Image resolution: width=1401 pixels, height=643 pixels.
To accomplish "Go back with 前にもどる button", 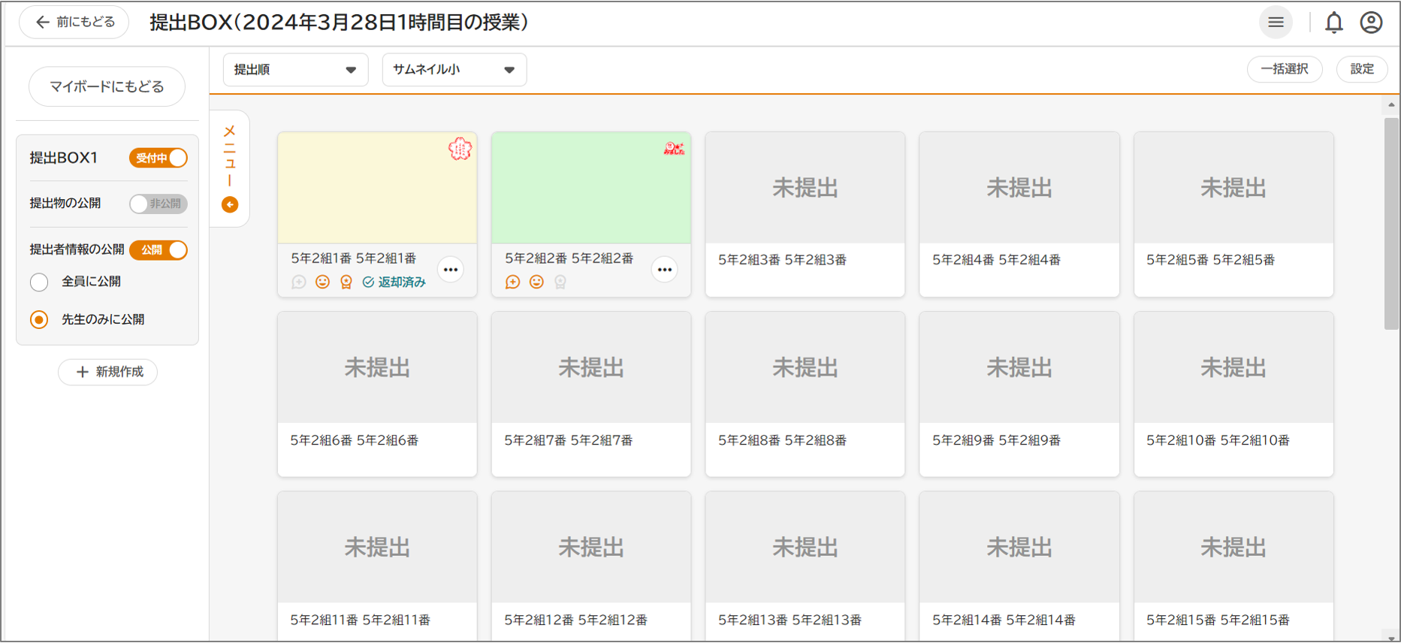I will coord(74,23).
